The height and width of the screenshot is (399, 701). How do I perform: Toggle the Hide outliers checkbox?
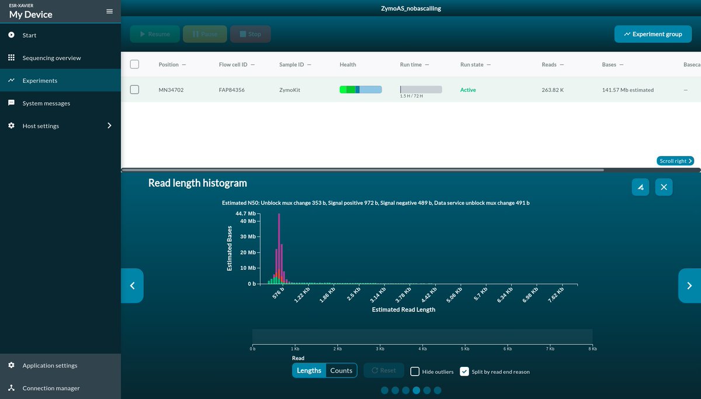click(415, 371)
